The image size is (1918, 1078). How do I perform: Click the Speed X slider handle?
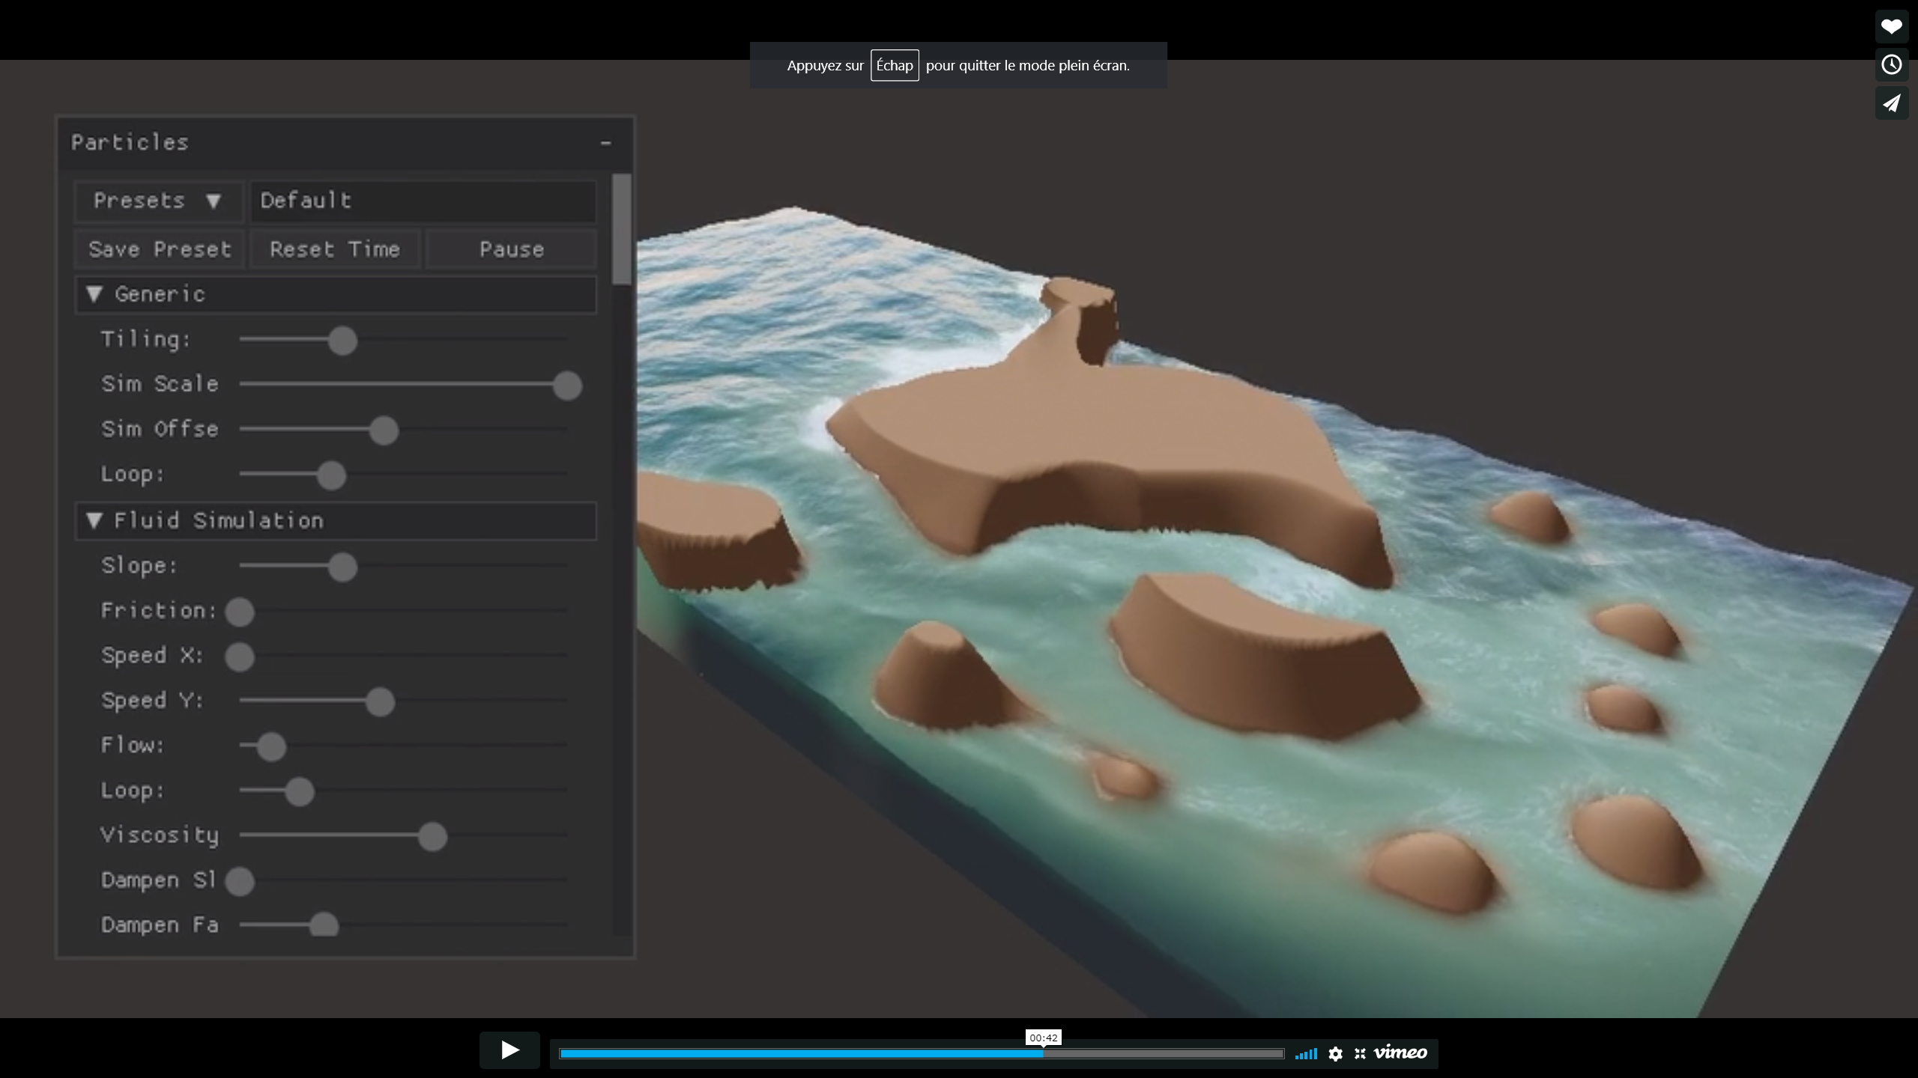[240, 657]
